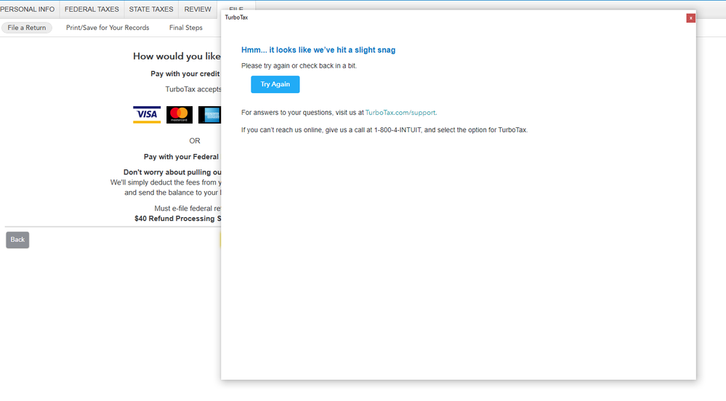The width and height of the screenshot is (726, 401).
Task: Click the TurboTax dialog title
Action: coord(237,17)
